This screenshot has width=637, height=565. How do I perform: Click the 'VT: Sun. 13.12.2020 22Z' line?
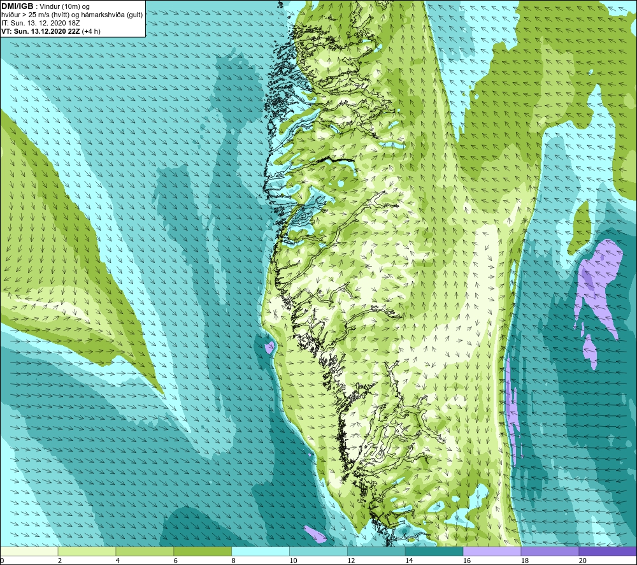41,31
